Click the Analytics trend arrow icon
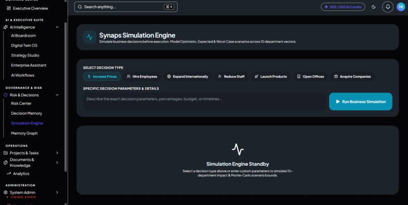This screenshot has height=205, width=408. 9,174
